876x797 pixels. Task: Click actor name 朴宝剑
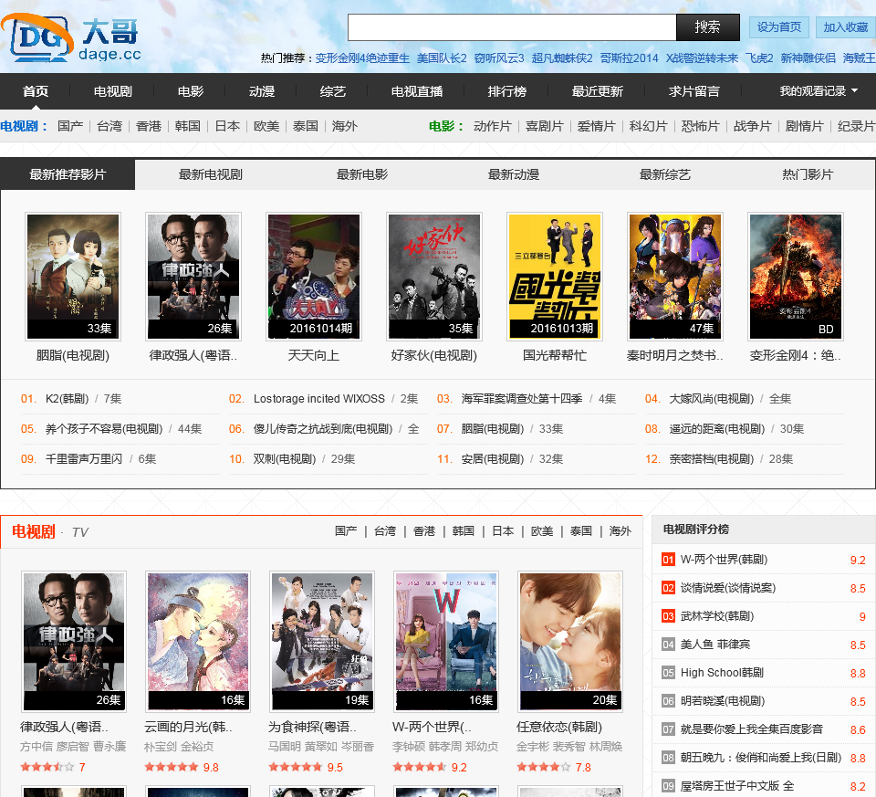[x=161, y=747]
